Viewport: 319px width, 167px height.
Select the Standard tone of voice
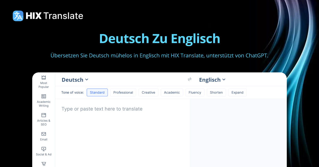(x=97, y=92)
